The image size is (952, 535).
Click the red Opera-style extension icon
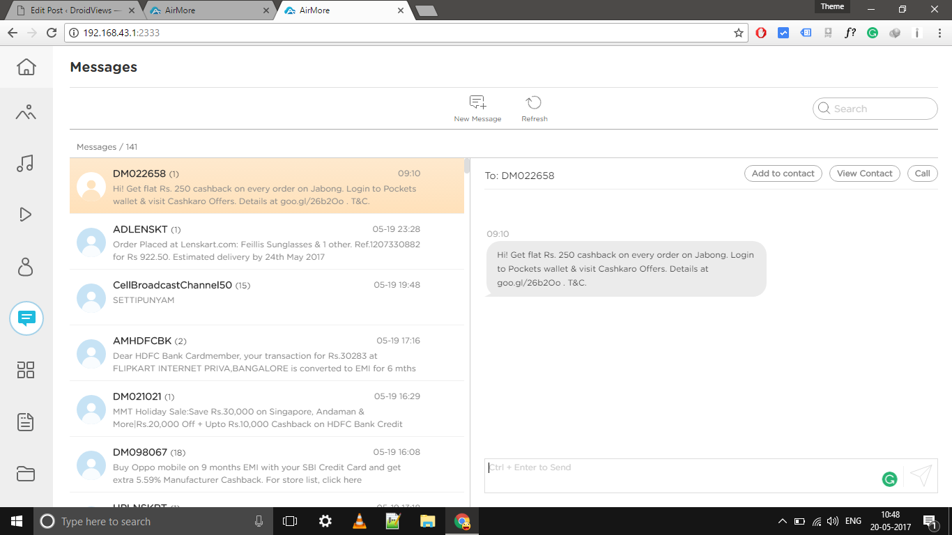click(761, 33)
